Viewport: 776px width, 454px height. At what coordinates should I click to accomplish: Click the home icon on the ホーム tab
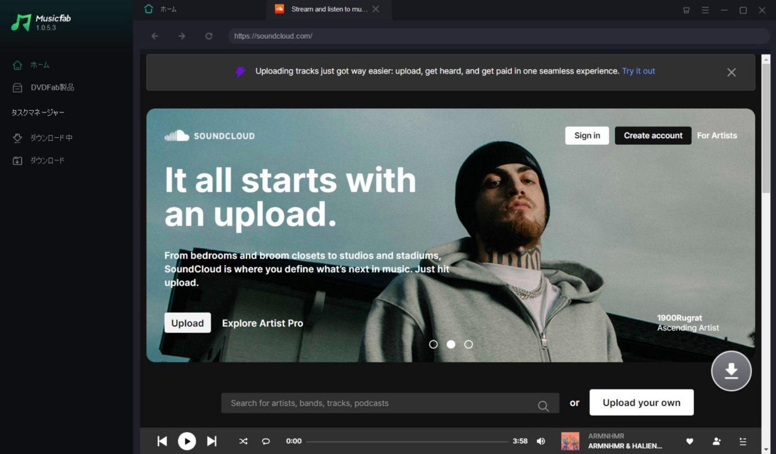point(149,9)
